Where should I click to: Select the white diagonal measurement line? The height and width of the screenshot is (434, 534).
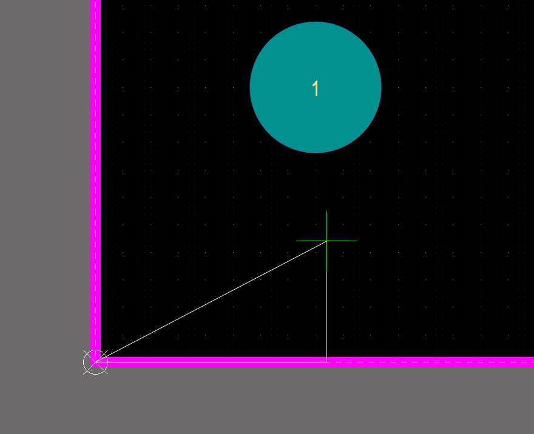click(211, 301)
